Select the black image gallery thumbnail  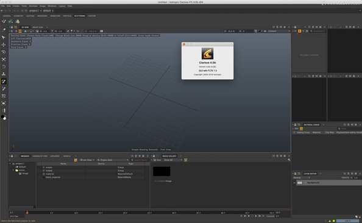161,171
